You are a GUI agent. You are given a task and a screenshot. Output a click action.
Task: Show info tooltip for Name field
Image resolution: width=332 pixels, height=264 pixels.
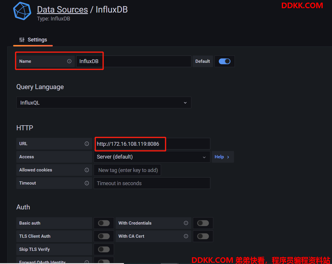[x=69, y=61]
